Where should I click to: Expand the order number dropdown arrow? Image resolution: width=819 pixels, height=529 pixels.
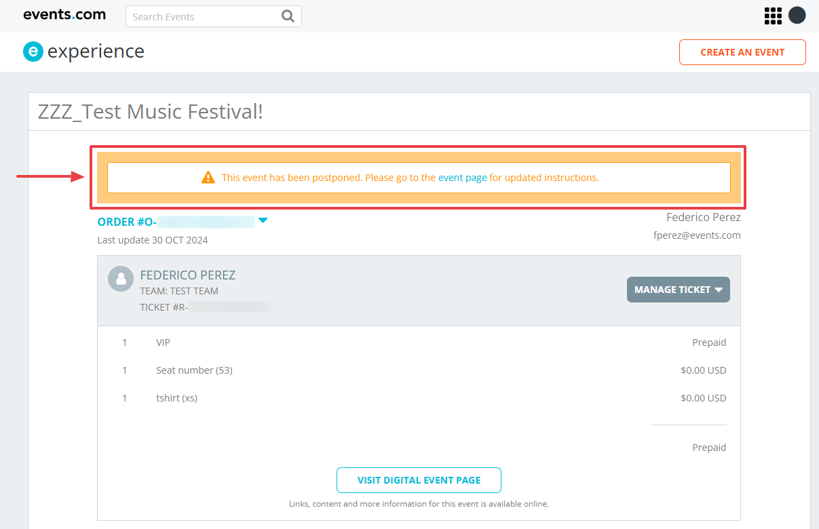[263, 220]
